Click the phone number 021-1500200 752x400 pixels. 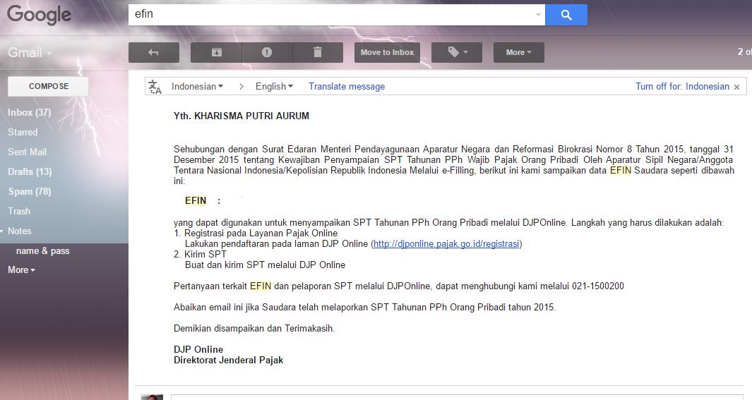(x=598, y=286)
